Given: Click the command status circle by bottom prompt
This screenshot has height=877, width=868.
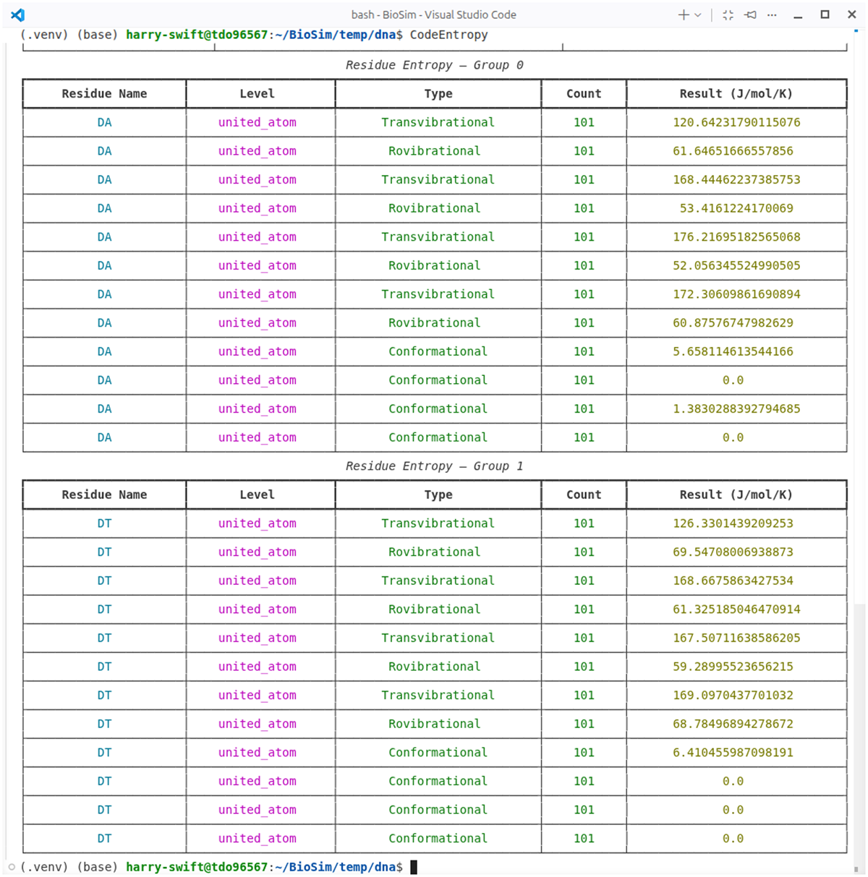Looking at the screenshot, I should tap(12, 866).
